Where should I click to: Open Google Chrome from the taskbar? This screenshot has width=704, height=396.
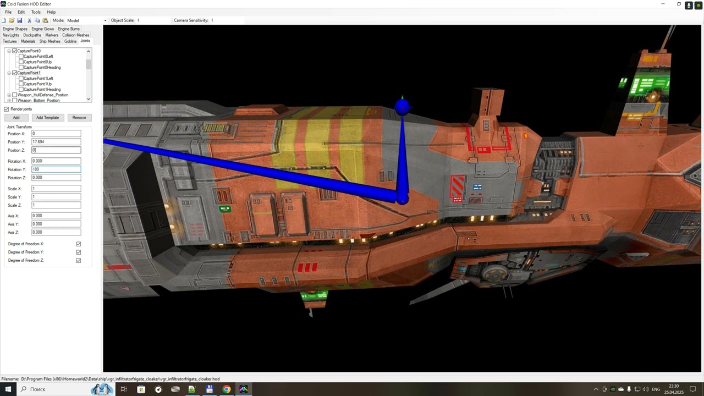click(226, 389)
